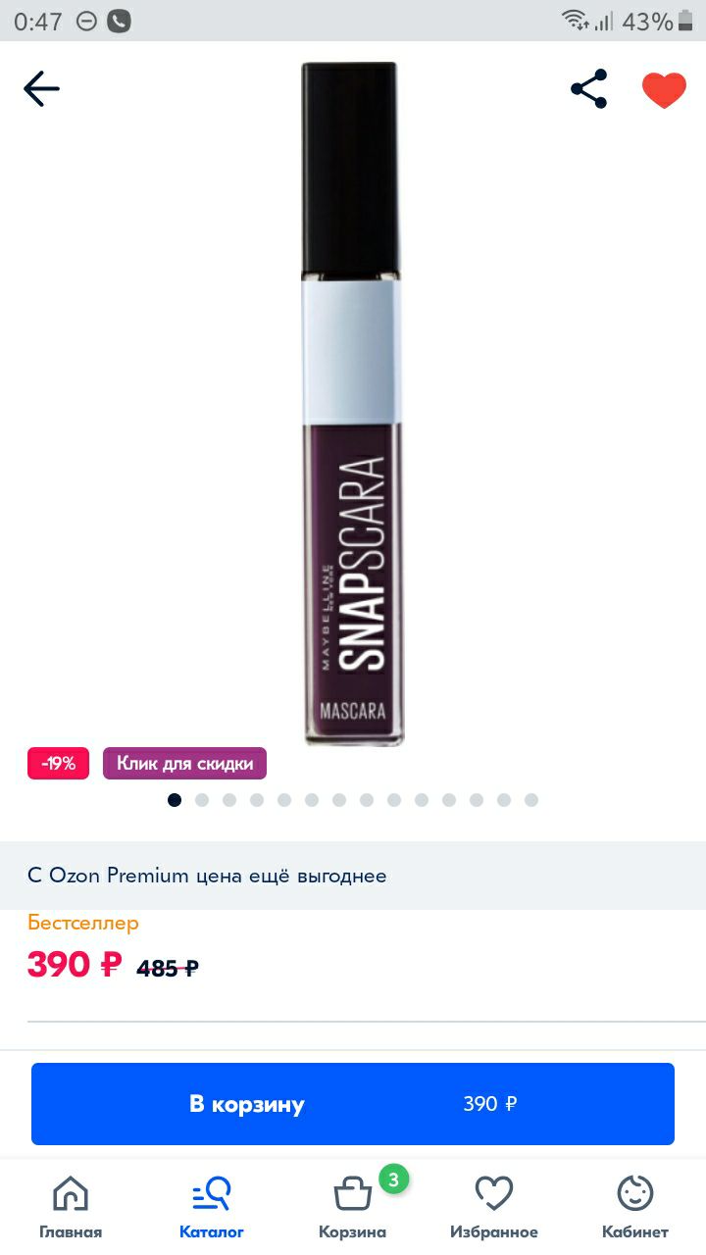The height and width of the screenshot is (1255, 706).
Task: Select the first active pagination dot
Action: (175, 800)
